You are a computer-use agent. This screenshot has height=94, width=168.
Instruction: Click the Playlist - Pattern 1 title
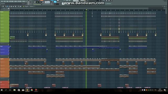30,6
